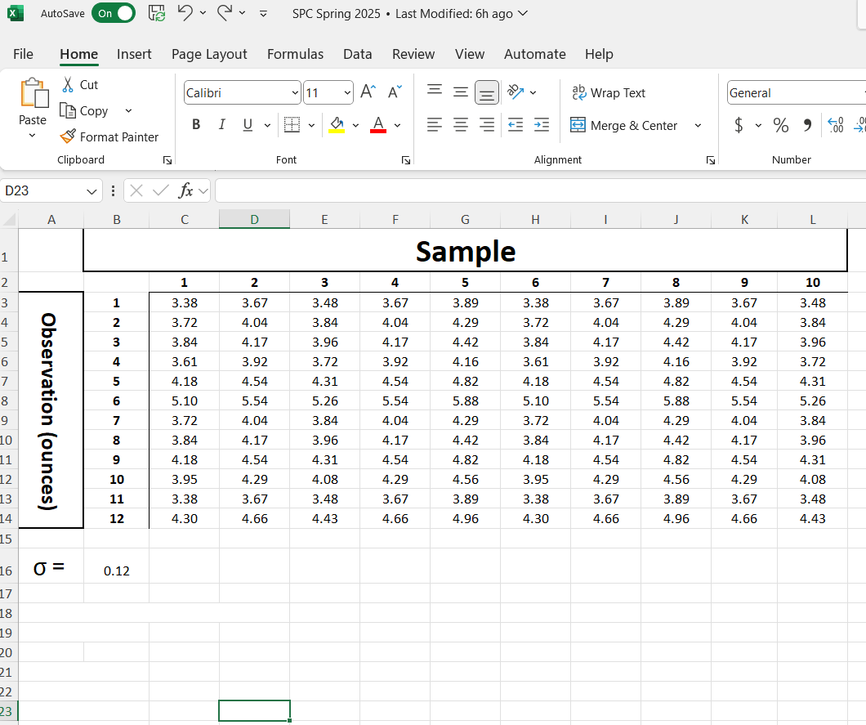866x725 pixels.
Task: Toggle underline formatting
Action: point(247,124)
